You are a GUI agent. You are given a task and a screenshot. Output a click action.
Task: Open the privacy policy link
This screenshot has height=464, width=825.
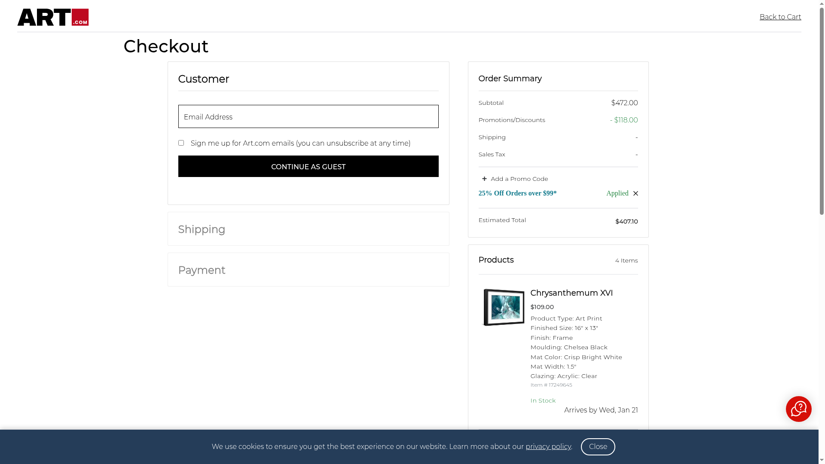pos(548,447)
